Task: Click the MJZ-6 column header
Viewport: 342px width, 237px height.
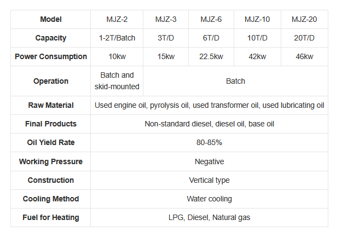Action: (x=211, y=20)
